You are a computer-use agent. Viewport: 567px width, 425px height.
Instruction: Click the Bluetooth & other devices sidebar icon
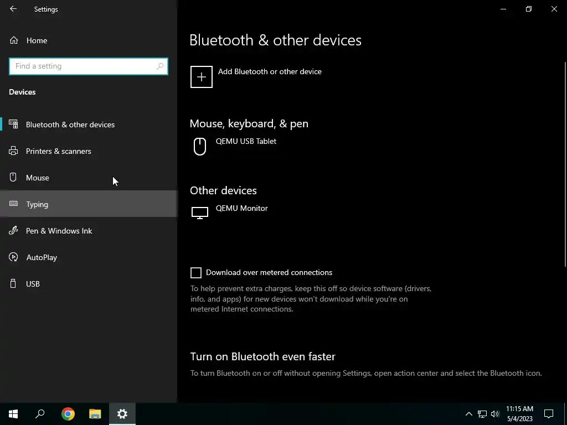coord(13,125)
